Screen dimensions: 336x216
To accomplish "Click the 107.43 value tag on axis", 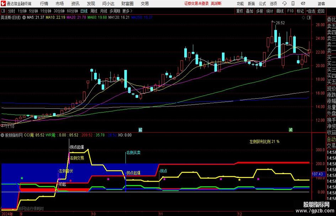I will [318, 174].
